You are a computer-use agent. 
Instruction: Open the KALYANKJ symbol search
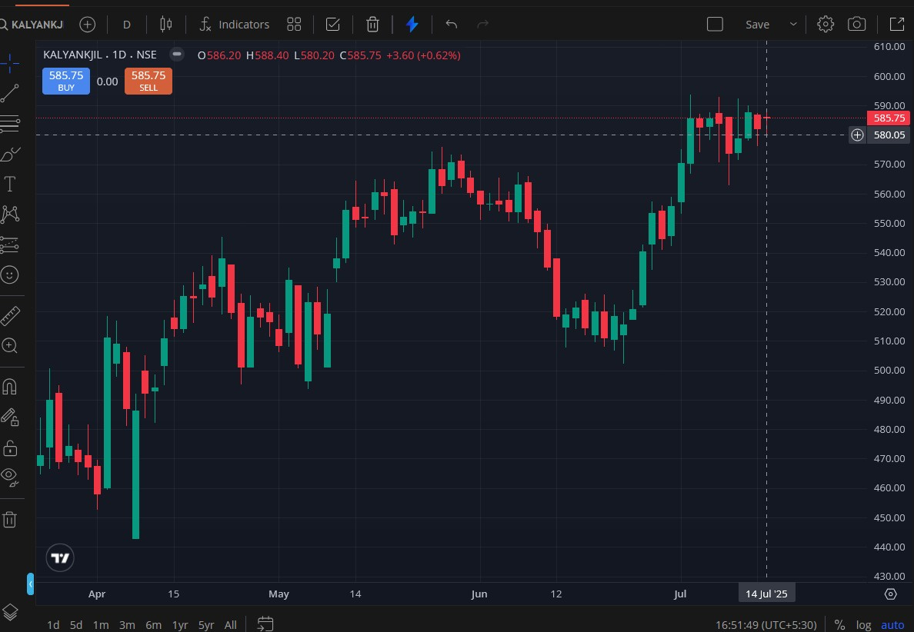[x=32, y=25]
